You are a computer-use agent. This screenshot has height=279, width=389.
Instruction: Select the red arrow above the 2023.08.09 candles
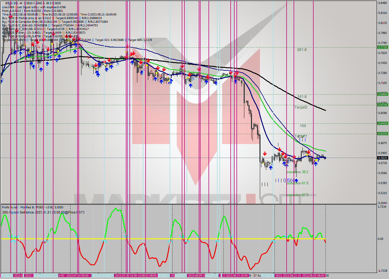coord(199,69)
